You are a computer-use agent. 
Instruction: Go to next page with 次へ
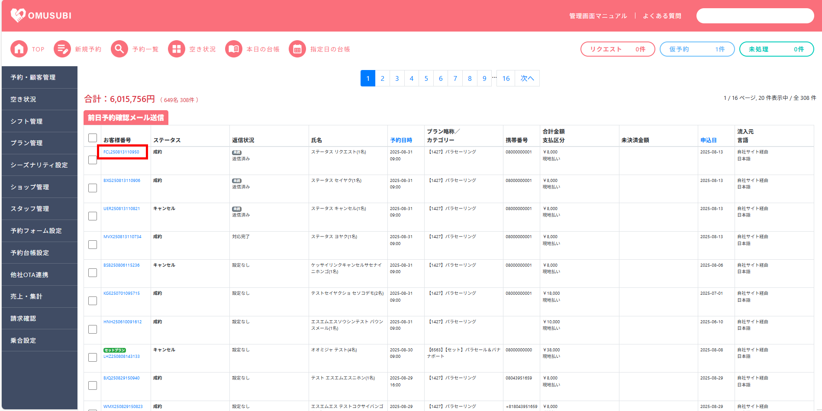point(527,79)
